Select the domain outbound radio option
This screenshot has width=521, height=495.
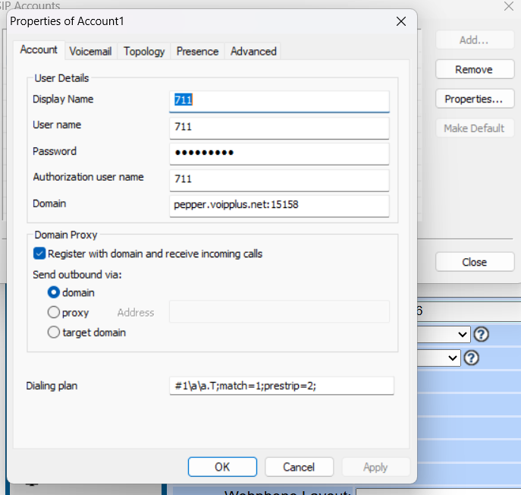[x=54, y=292]
